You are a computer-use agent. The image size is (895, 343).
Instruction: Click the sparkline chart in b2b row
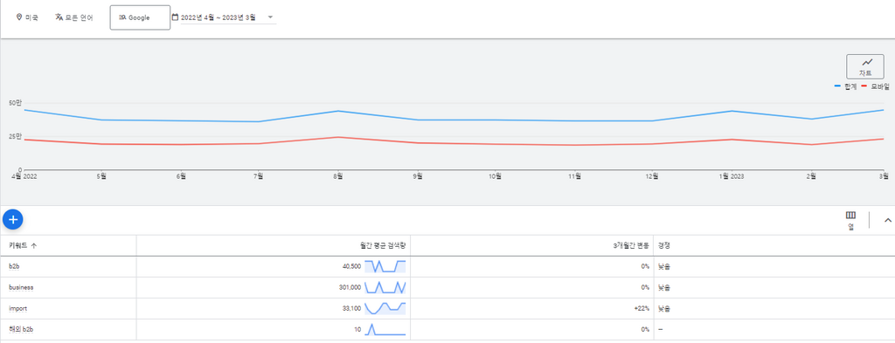[x=385, y=266]
